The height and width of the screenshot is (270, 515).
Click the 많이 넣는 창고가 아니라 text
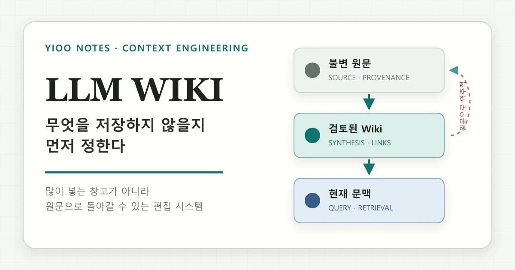pos(97,191)
